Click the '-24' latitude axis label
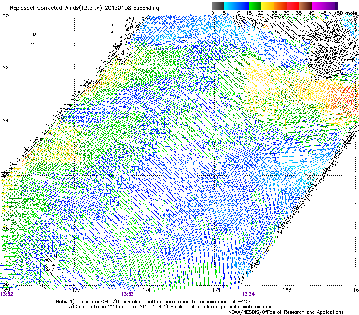This screenshot has height=315, width=359. (x=4, y=120)
